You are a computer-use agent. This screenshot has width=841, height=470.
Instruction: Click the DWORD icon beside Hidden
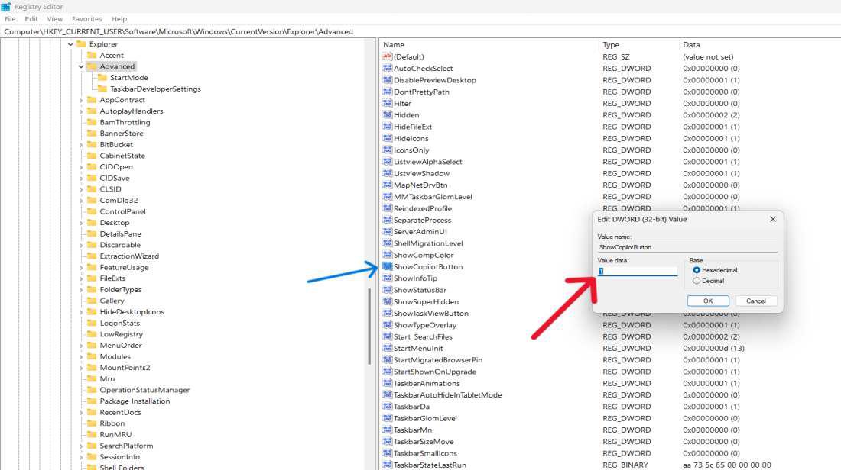point(388,115)
